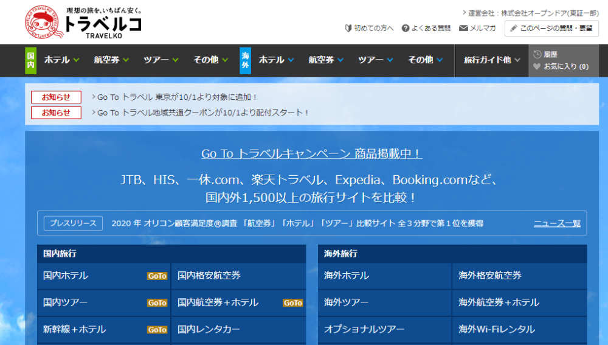Open the オプショナルツアー tile
Viewport: 608px width, 345px height.
click(x=385, y=329)
